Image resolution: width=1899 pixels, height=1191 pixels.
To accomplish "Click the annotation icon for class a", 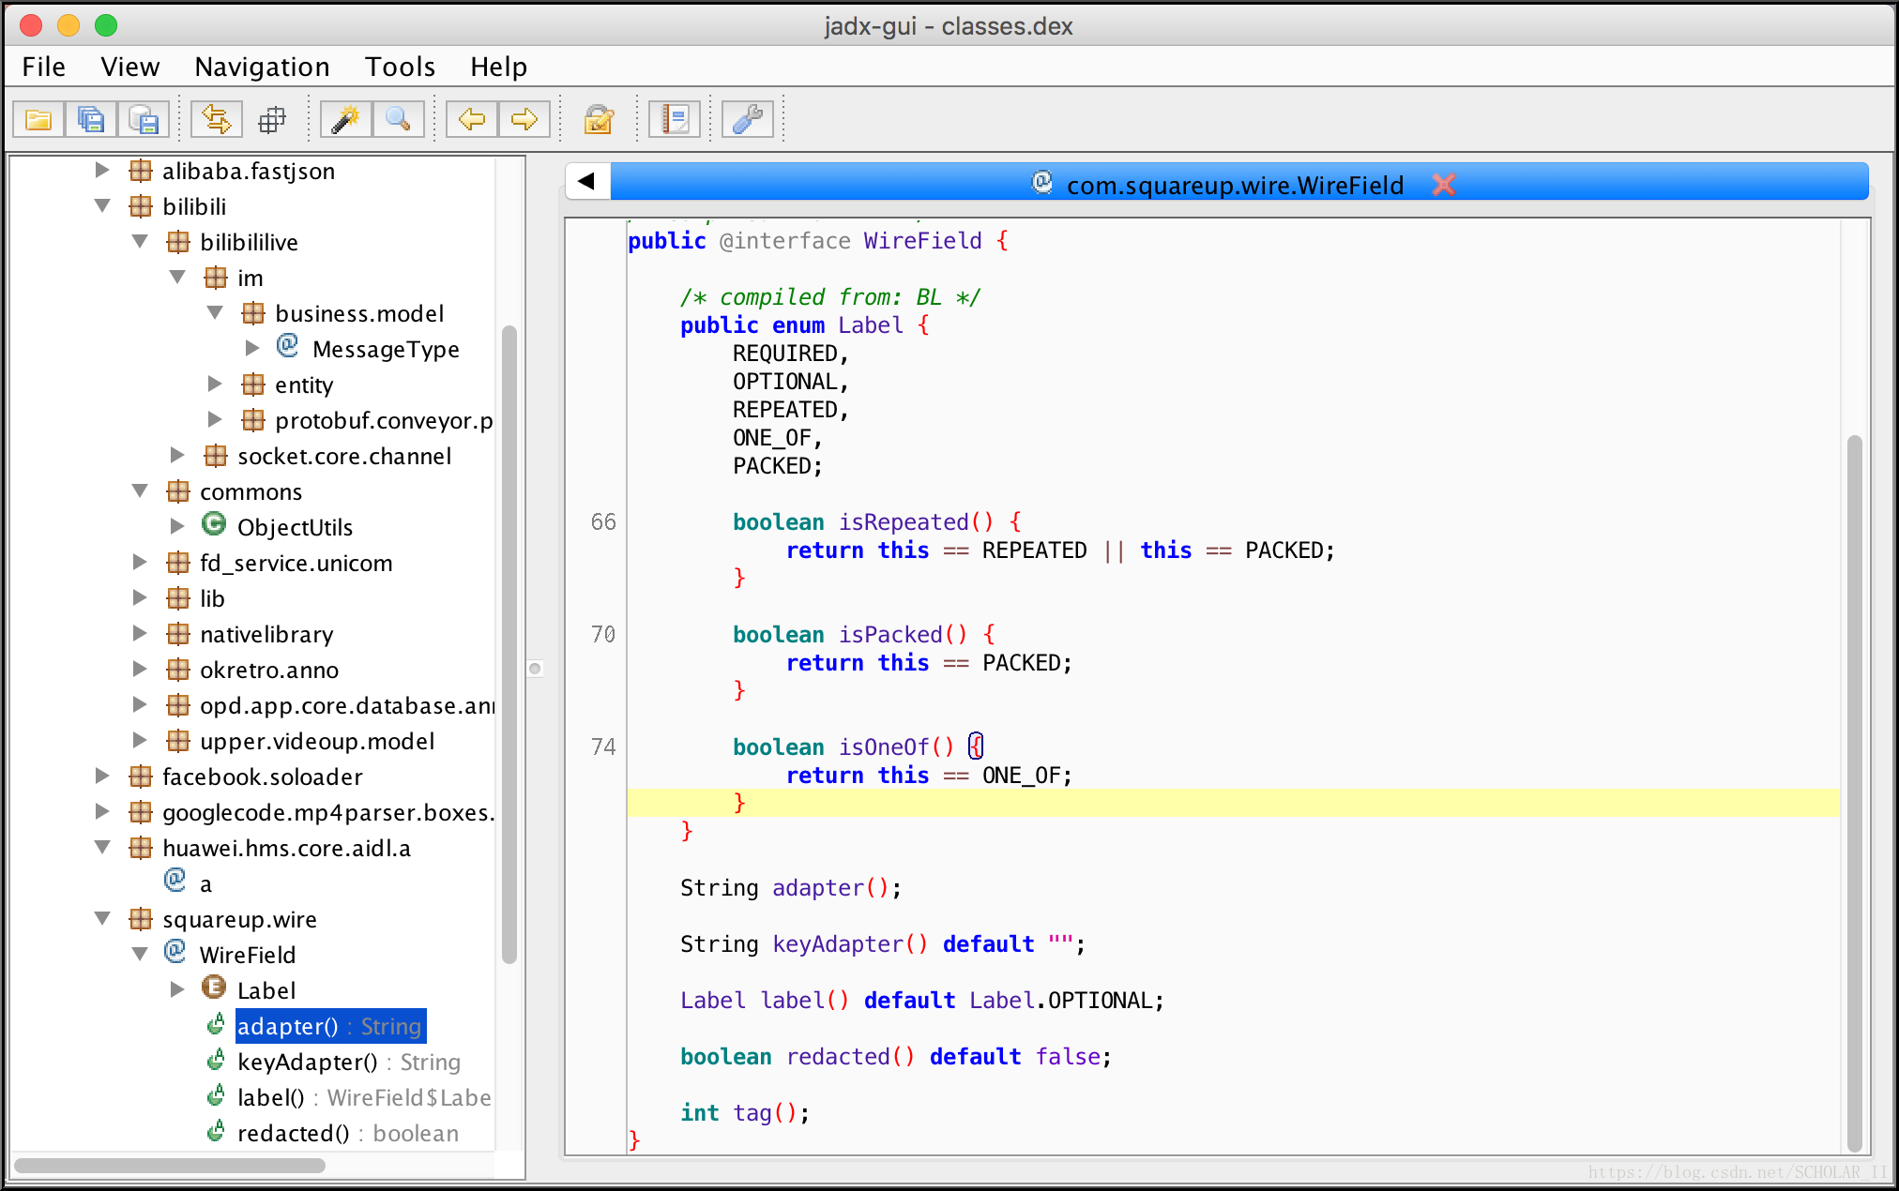I will pos(175,882).
